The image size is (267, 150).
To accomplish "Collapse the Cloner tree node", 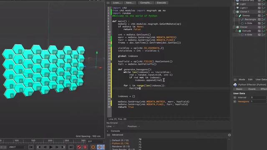I will pyautogui.click(x=234, y=27).
